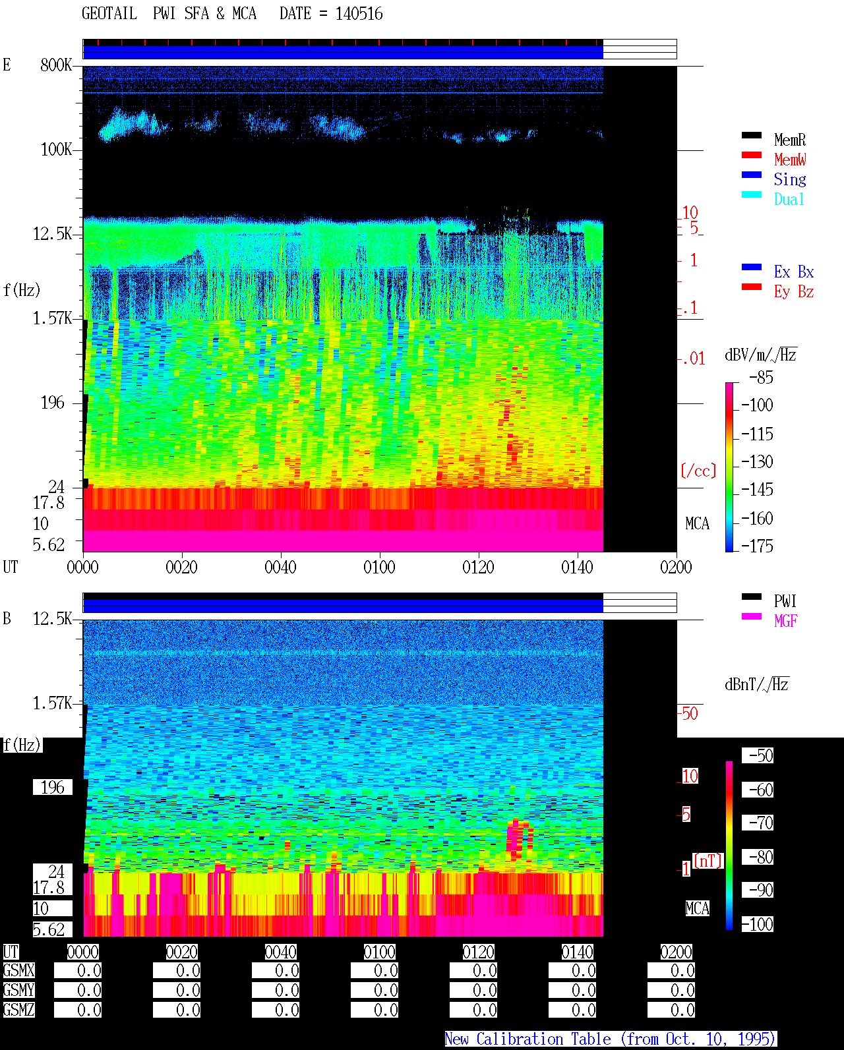Click the GSMZ row label
Image resolution: width=844 pixels, height=1050 pixels.
coord(18,1010)
